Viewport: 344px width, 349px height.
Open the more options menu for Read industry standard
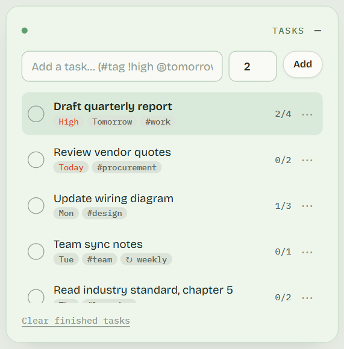pyautogui.click(x=307, y=298)
